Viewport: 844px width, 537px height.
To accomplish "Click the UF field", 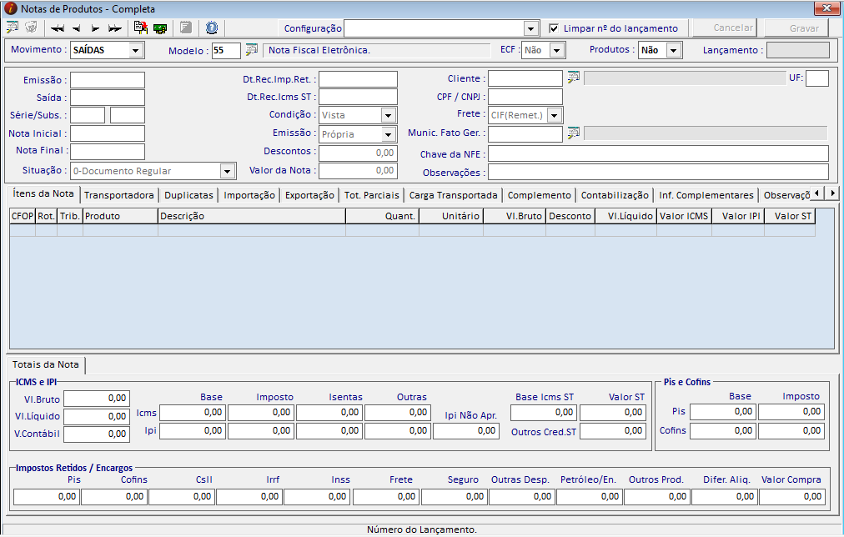I will coord(817,78).
